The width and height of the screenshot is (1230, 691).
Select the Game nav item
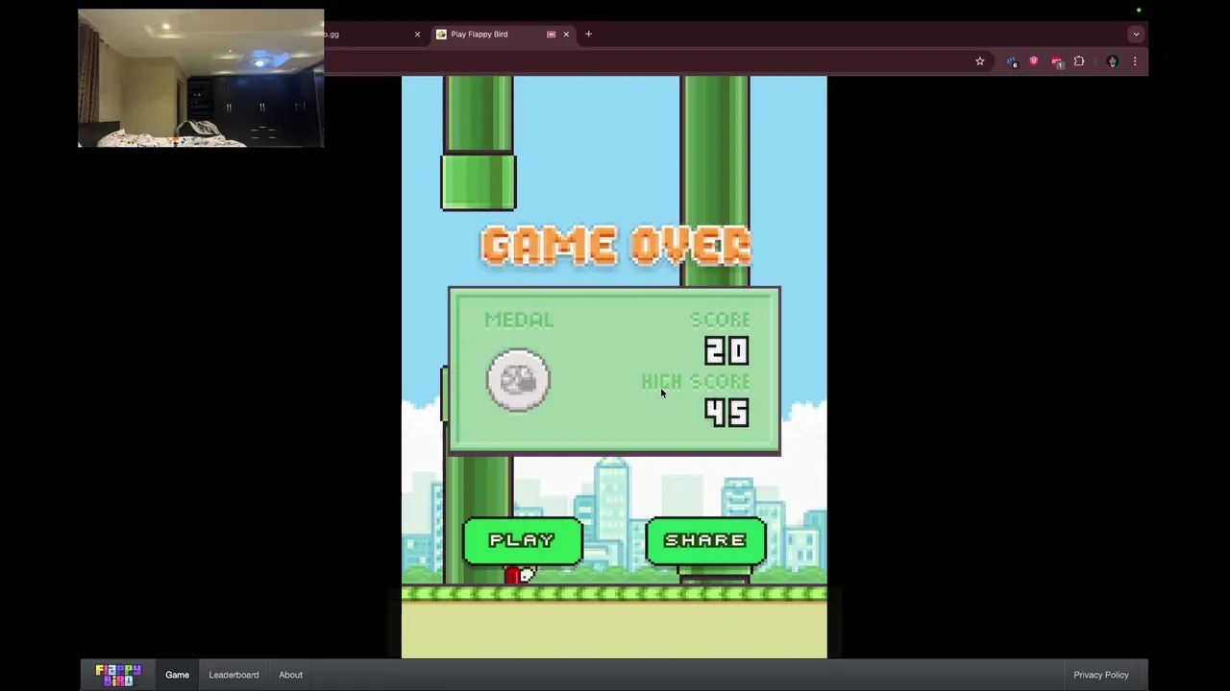click(x=177, y=675)
